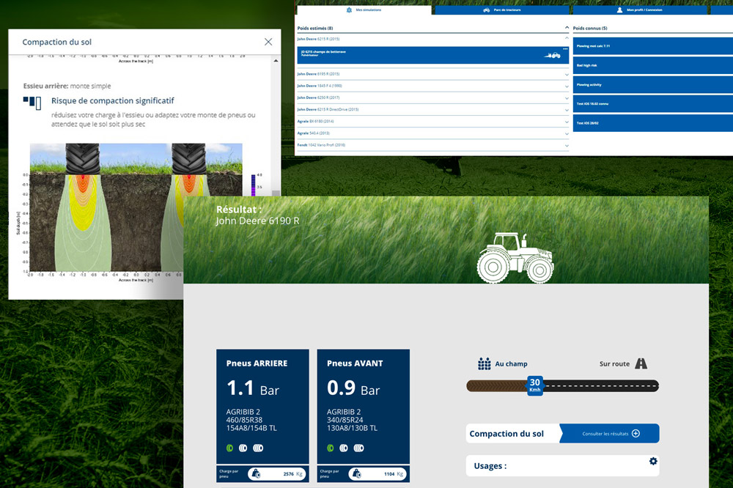
Task: Click the Mes simulations tab icon
Action: point(349,10)
